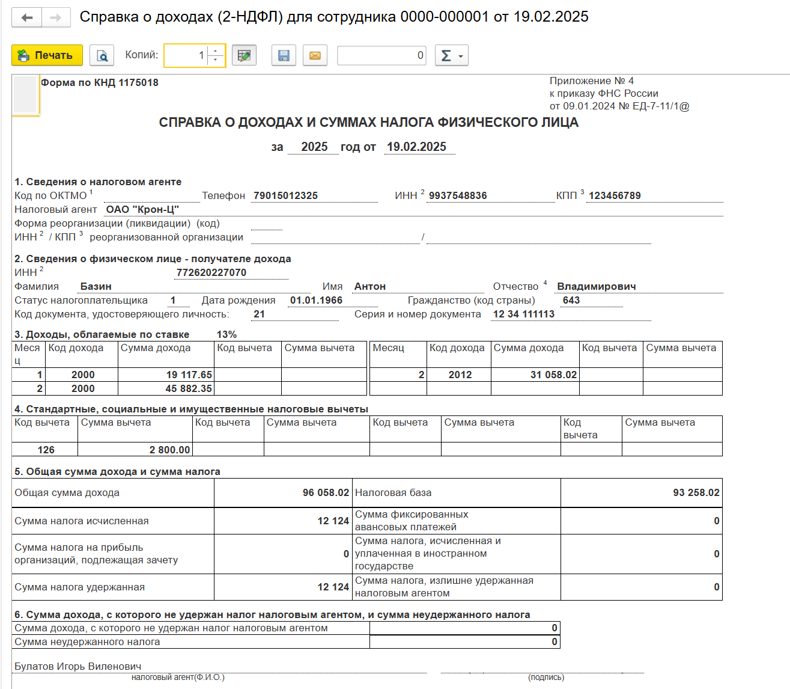Screen dimensions: 790x689
Task: Click heading '5. Общая сумма дохода и сумма налога'
Action: coord(117,472)
